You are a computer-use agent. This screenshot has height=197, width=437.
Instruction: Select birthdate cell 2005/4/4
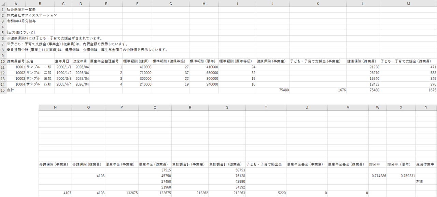click(63, 84)
